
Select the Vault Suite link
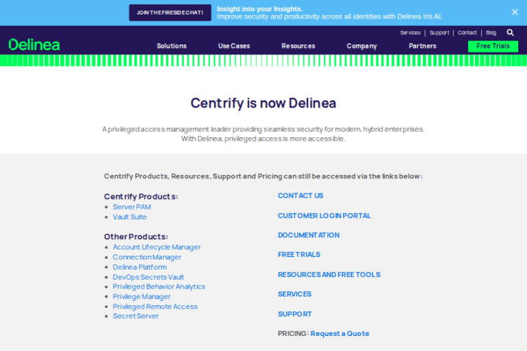[130, 217]
